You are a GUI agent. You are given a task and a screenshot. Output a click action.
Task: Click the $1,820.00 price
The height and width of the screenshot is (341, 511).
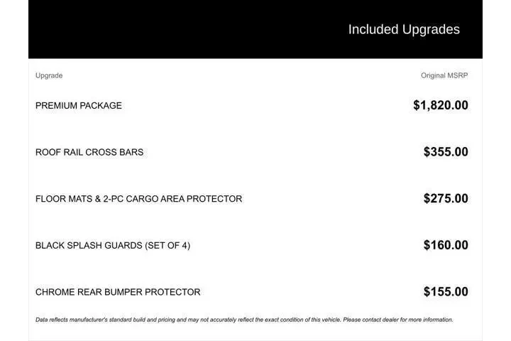(440, 106)
